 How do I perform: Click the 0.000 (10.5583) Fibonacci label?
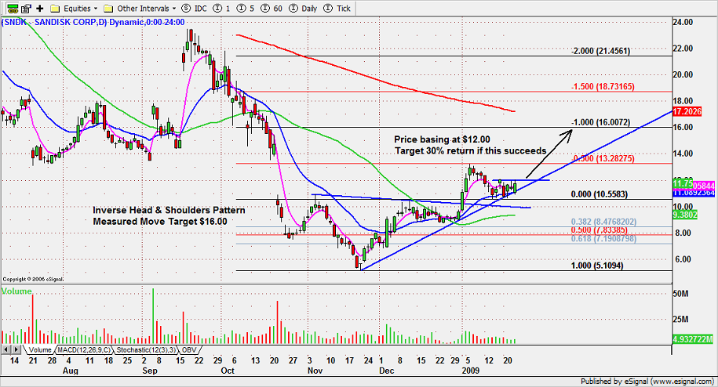600,194
